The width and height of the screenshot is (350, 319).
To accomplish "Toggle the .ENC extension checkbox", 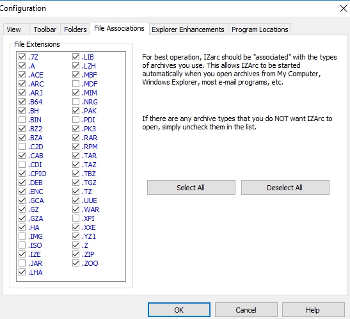I will click(x=22, y=192).
